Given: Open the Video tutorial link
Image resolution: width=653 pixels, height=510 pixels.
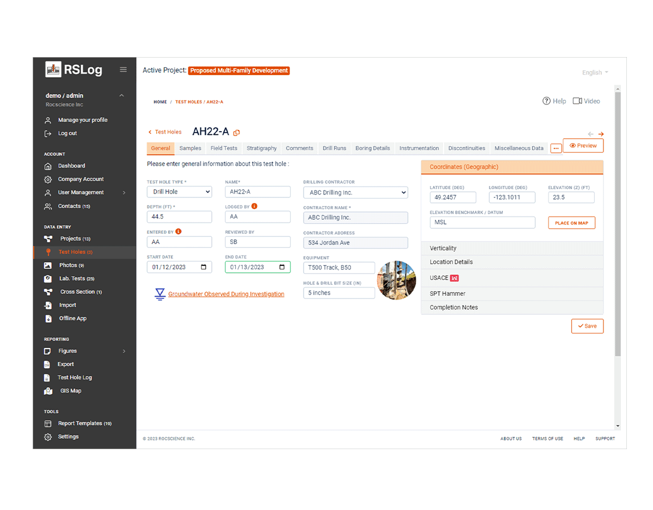Looking at the screenshot, I should (586, 101).
